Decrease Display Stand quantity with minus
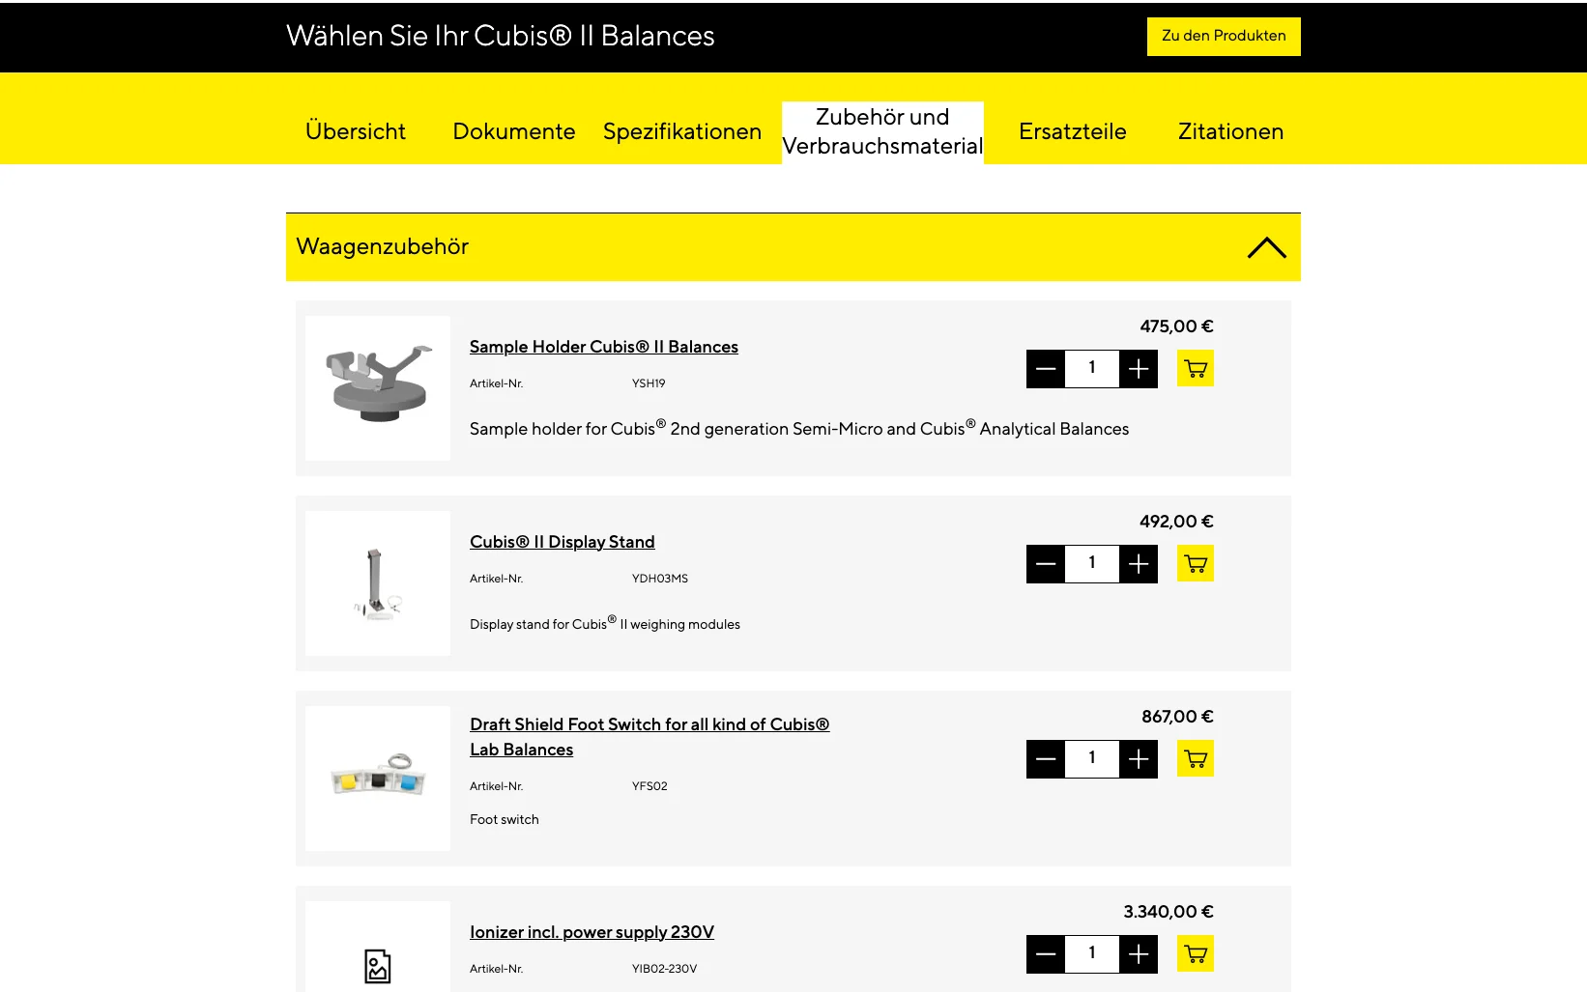 click(x=1046, y=563)
